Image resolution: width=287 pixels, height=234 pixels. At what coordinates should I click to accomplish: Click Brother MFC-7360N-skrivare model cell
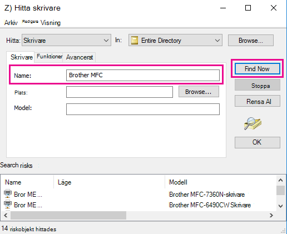[207, 195]
